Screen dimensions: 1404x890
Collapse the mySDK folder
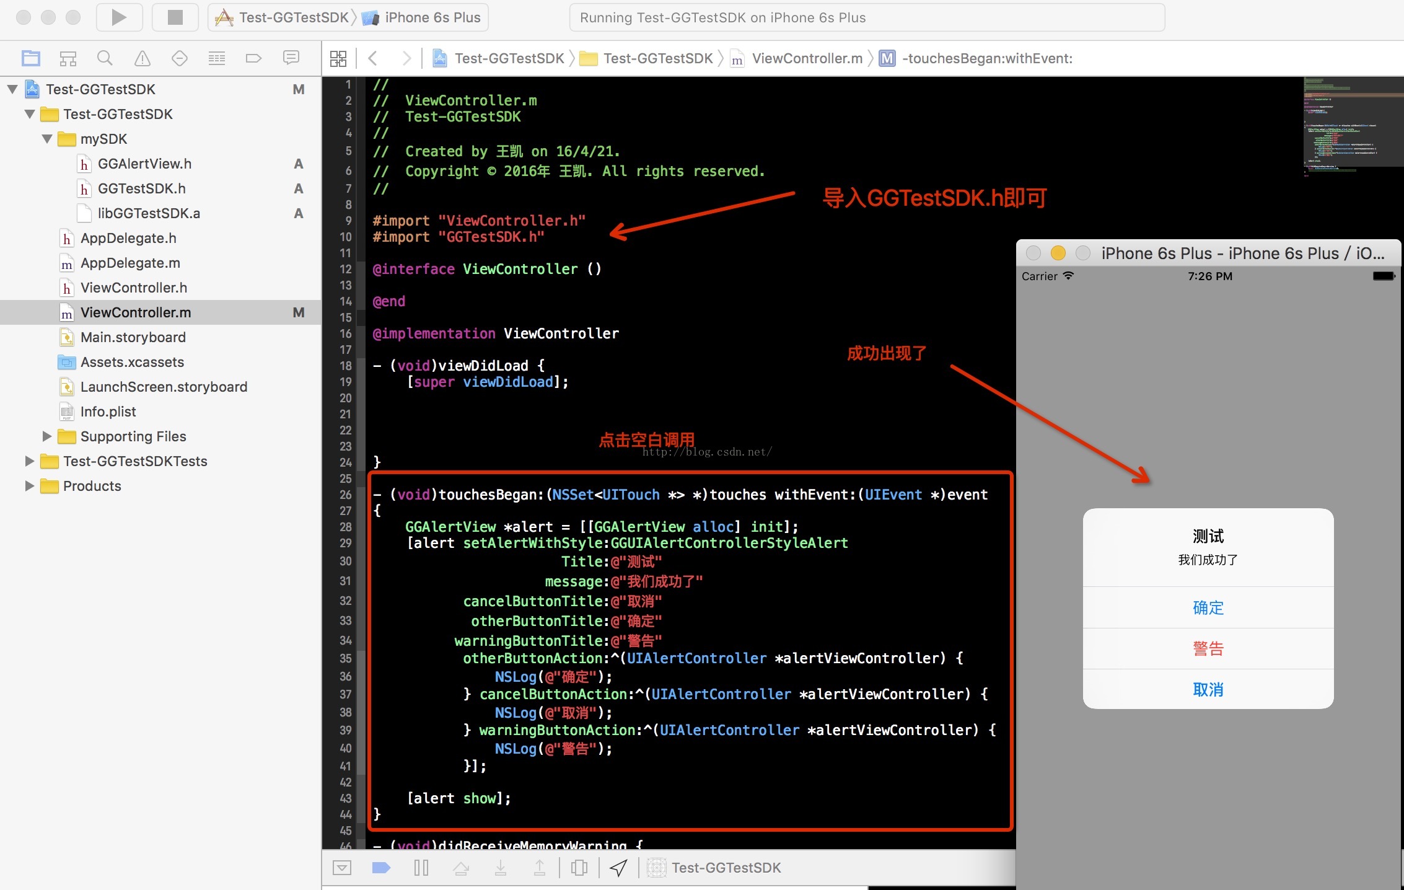coord(47,139)
